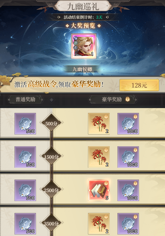Click the 2500分 milestone diamond marker
Screen dimensions: 165x236
(x=51, y=190)
